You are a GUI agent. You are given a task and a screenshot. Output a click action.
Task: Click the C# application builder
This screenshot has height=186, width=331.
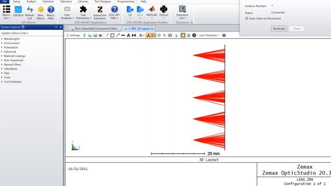[x=130, y=12]
